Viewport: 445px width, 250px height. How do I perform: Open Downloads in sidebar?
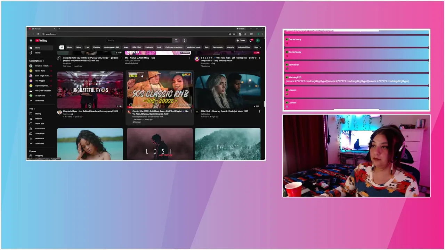(41, 139)
